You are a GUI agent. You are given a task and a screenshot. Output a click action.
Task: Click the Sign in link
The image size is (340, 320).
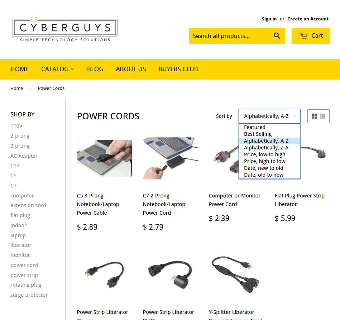click(x=269, y=19)
